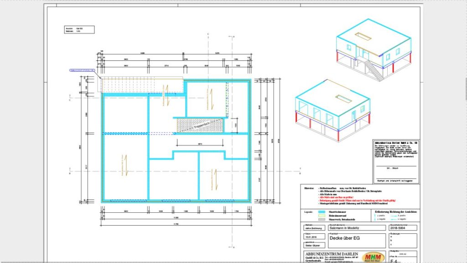
Task: Click the gray Mauerwerk legend swatch
Action: pyautogui.click(x=321, y=220)
